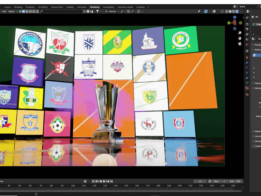Switch to rendered viewport shading

(x=237, y=11)
